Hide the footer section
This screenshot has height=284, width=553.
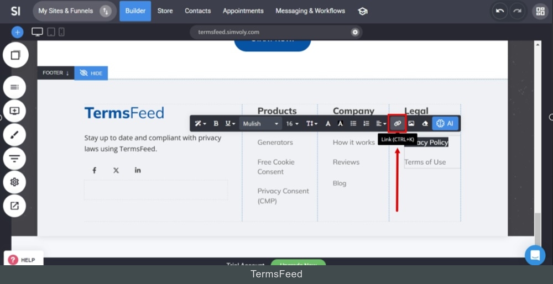(x=91, y=73)
